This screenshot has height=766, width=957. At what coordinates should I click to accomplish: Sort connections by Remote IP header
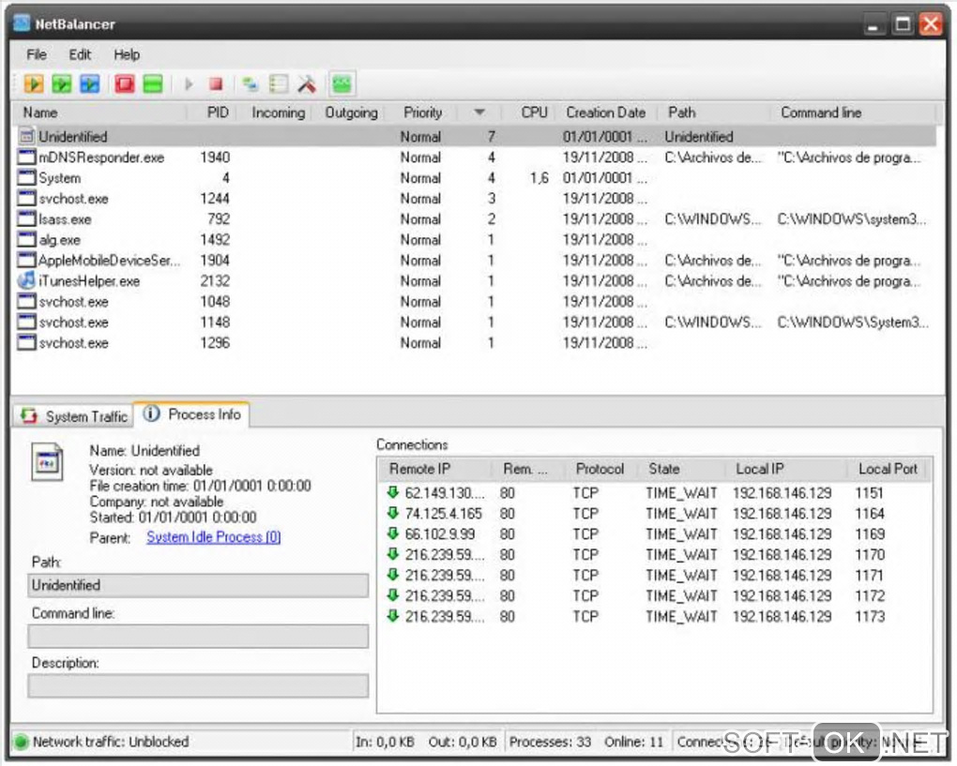click(434, 469)
